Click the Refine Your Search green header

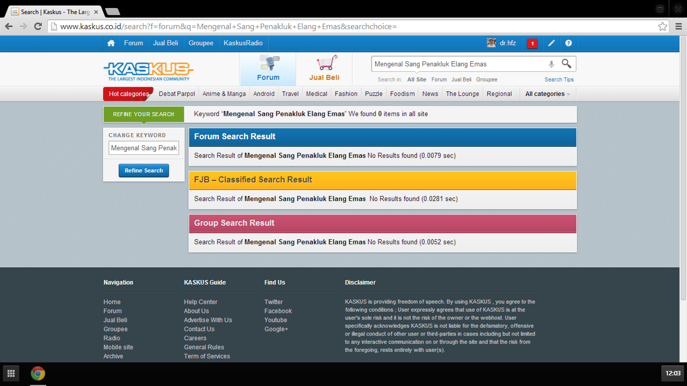143,114
